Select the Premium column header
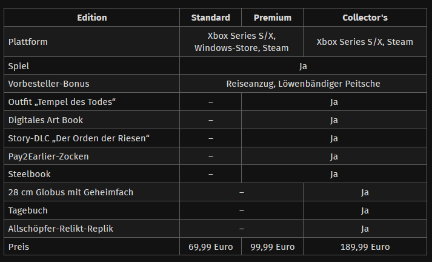 tap(272, 18)
